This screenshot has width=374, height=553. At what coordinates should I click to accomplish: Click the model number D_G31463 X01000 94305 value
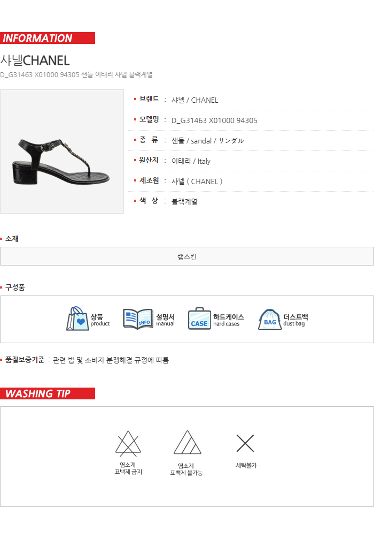coord(214,120)
